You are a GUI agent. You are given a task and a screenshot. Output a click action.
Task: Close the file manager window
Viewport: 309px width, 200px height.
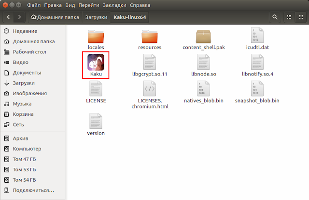pyautogui.click(x=5, y=5)
